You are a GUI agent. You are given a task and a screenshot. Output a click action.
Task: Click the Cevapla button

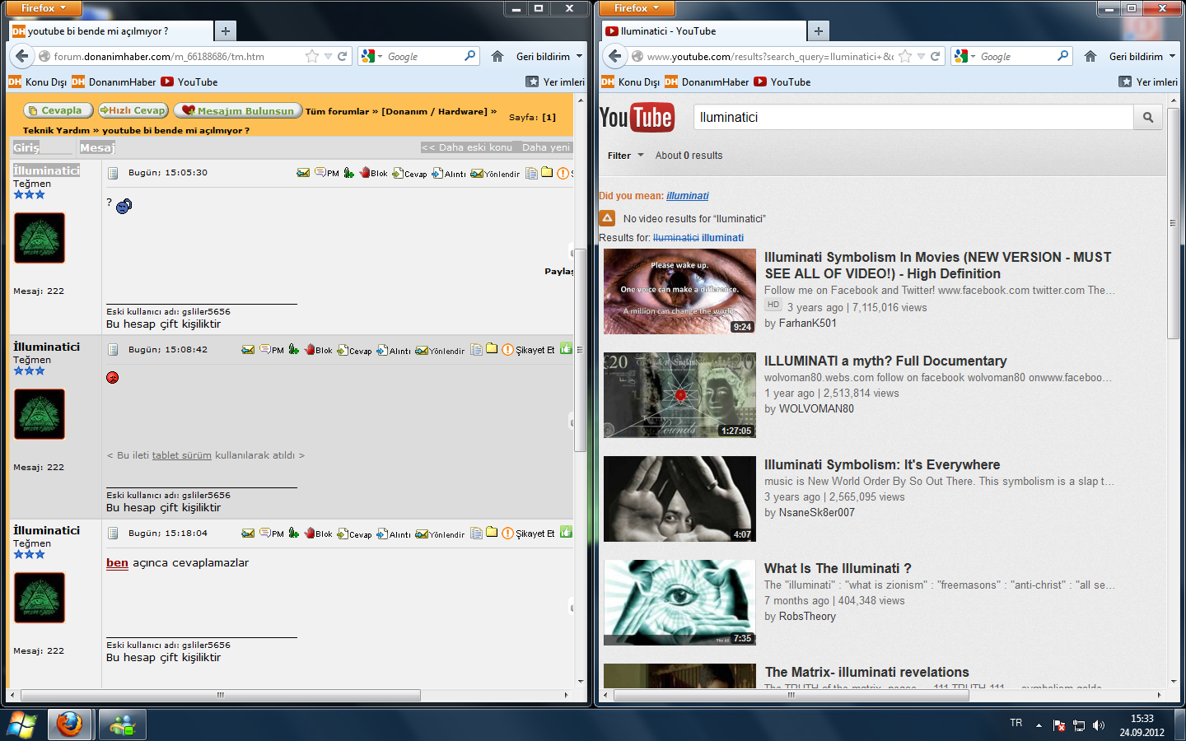(57, 110)
